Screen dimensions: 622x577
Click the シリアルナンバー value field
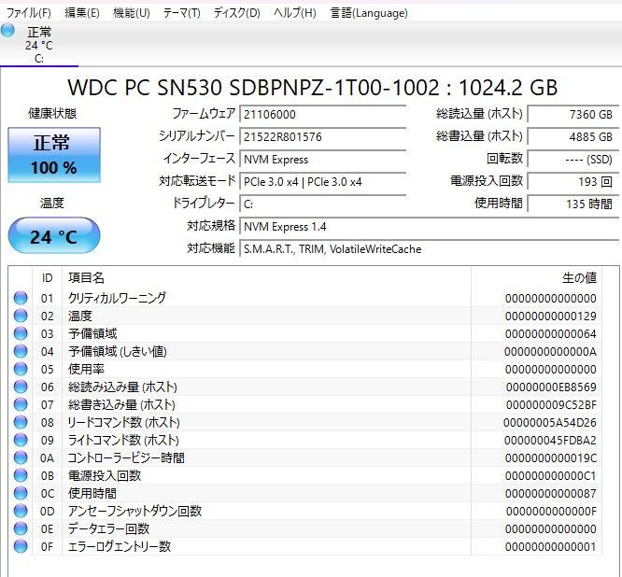[322, 136]
